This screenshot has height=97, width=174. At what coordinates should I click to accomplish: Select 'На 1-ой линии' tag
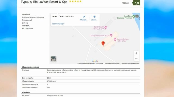click(27, 29)
